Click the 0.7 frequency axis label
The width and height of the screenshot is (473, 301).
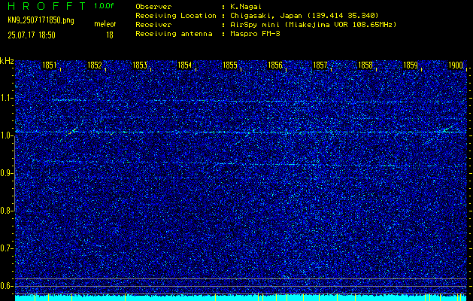[x=6, y=248]
